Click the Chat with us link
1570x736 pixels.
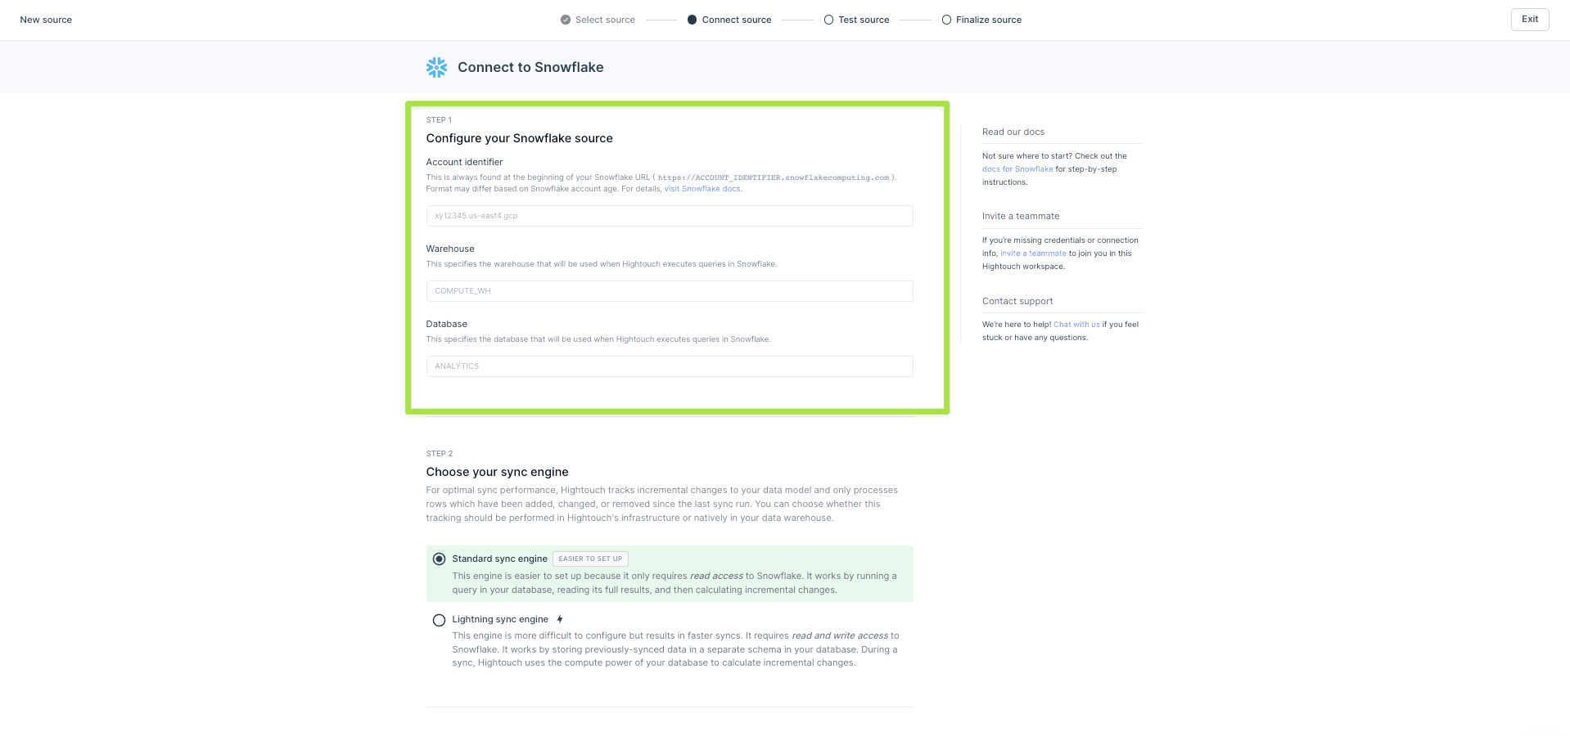[x=1076, y=325]
